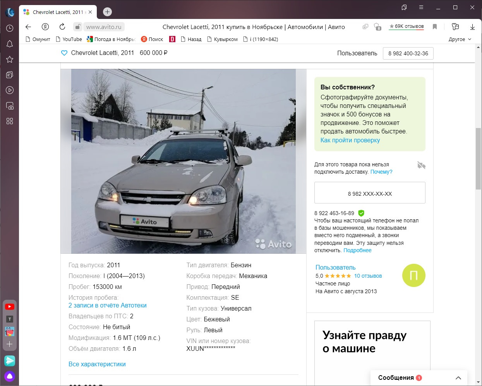Click seller avatar with letter П
Screen dimensions: 482x386
point(413,275)
